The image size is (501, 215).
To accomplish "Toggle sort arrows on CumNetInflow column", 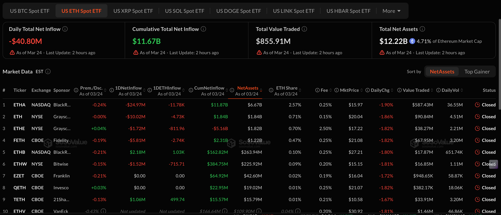I will tap(227, 90).
